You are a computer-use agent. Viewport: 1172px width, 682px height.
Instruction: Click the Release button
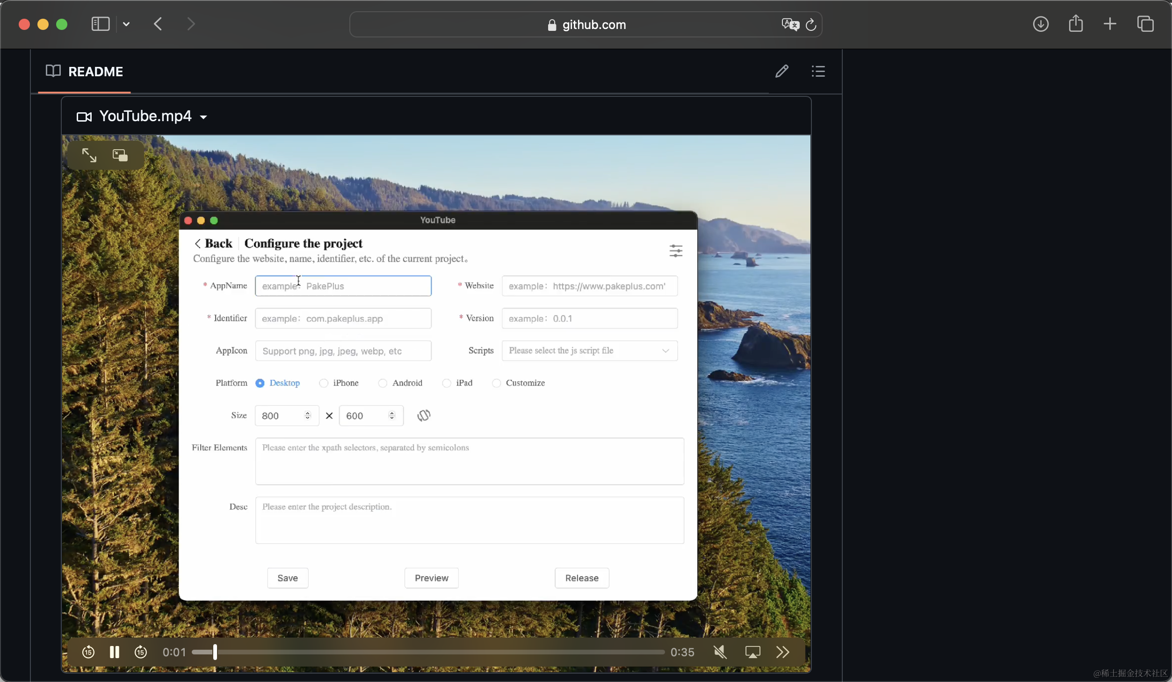[x=581, y=578]
